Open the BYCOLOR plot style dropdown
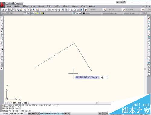This screenshot has height=115, width=151. point(146,13)
